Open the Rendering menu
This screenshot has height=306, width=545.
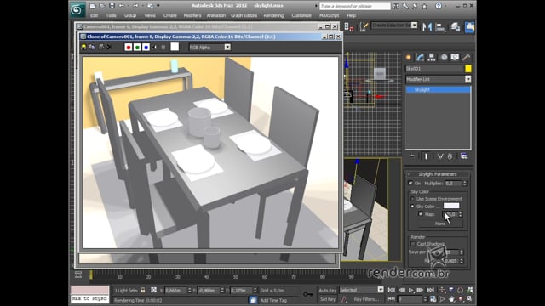(273, 15)
